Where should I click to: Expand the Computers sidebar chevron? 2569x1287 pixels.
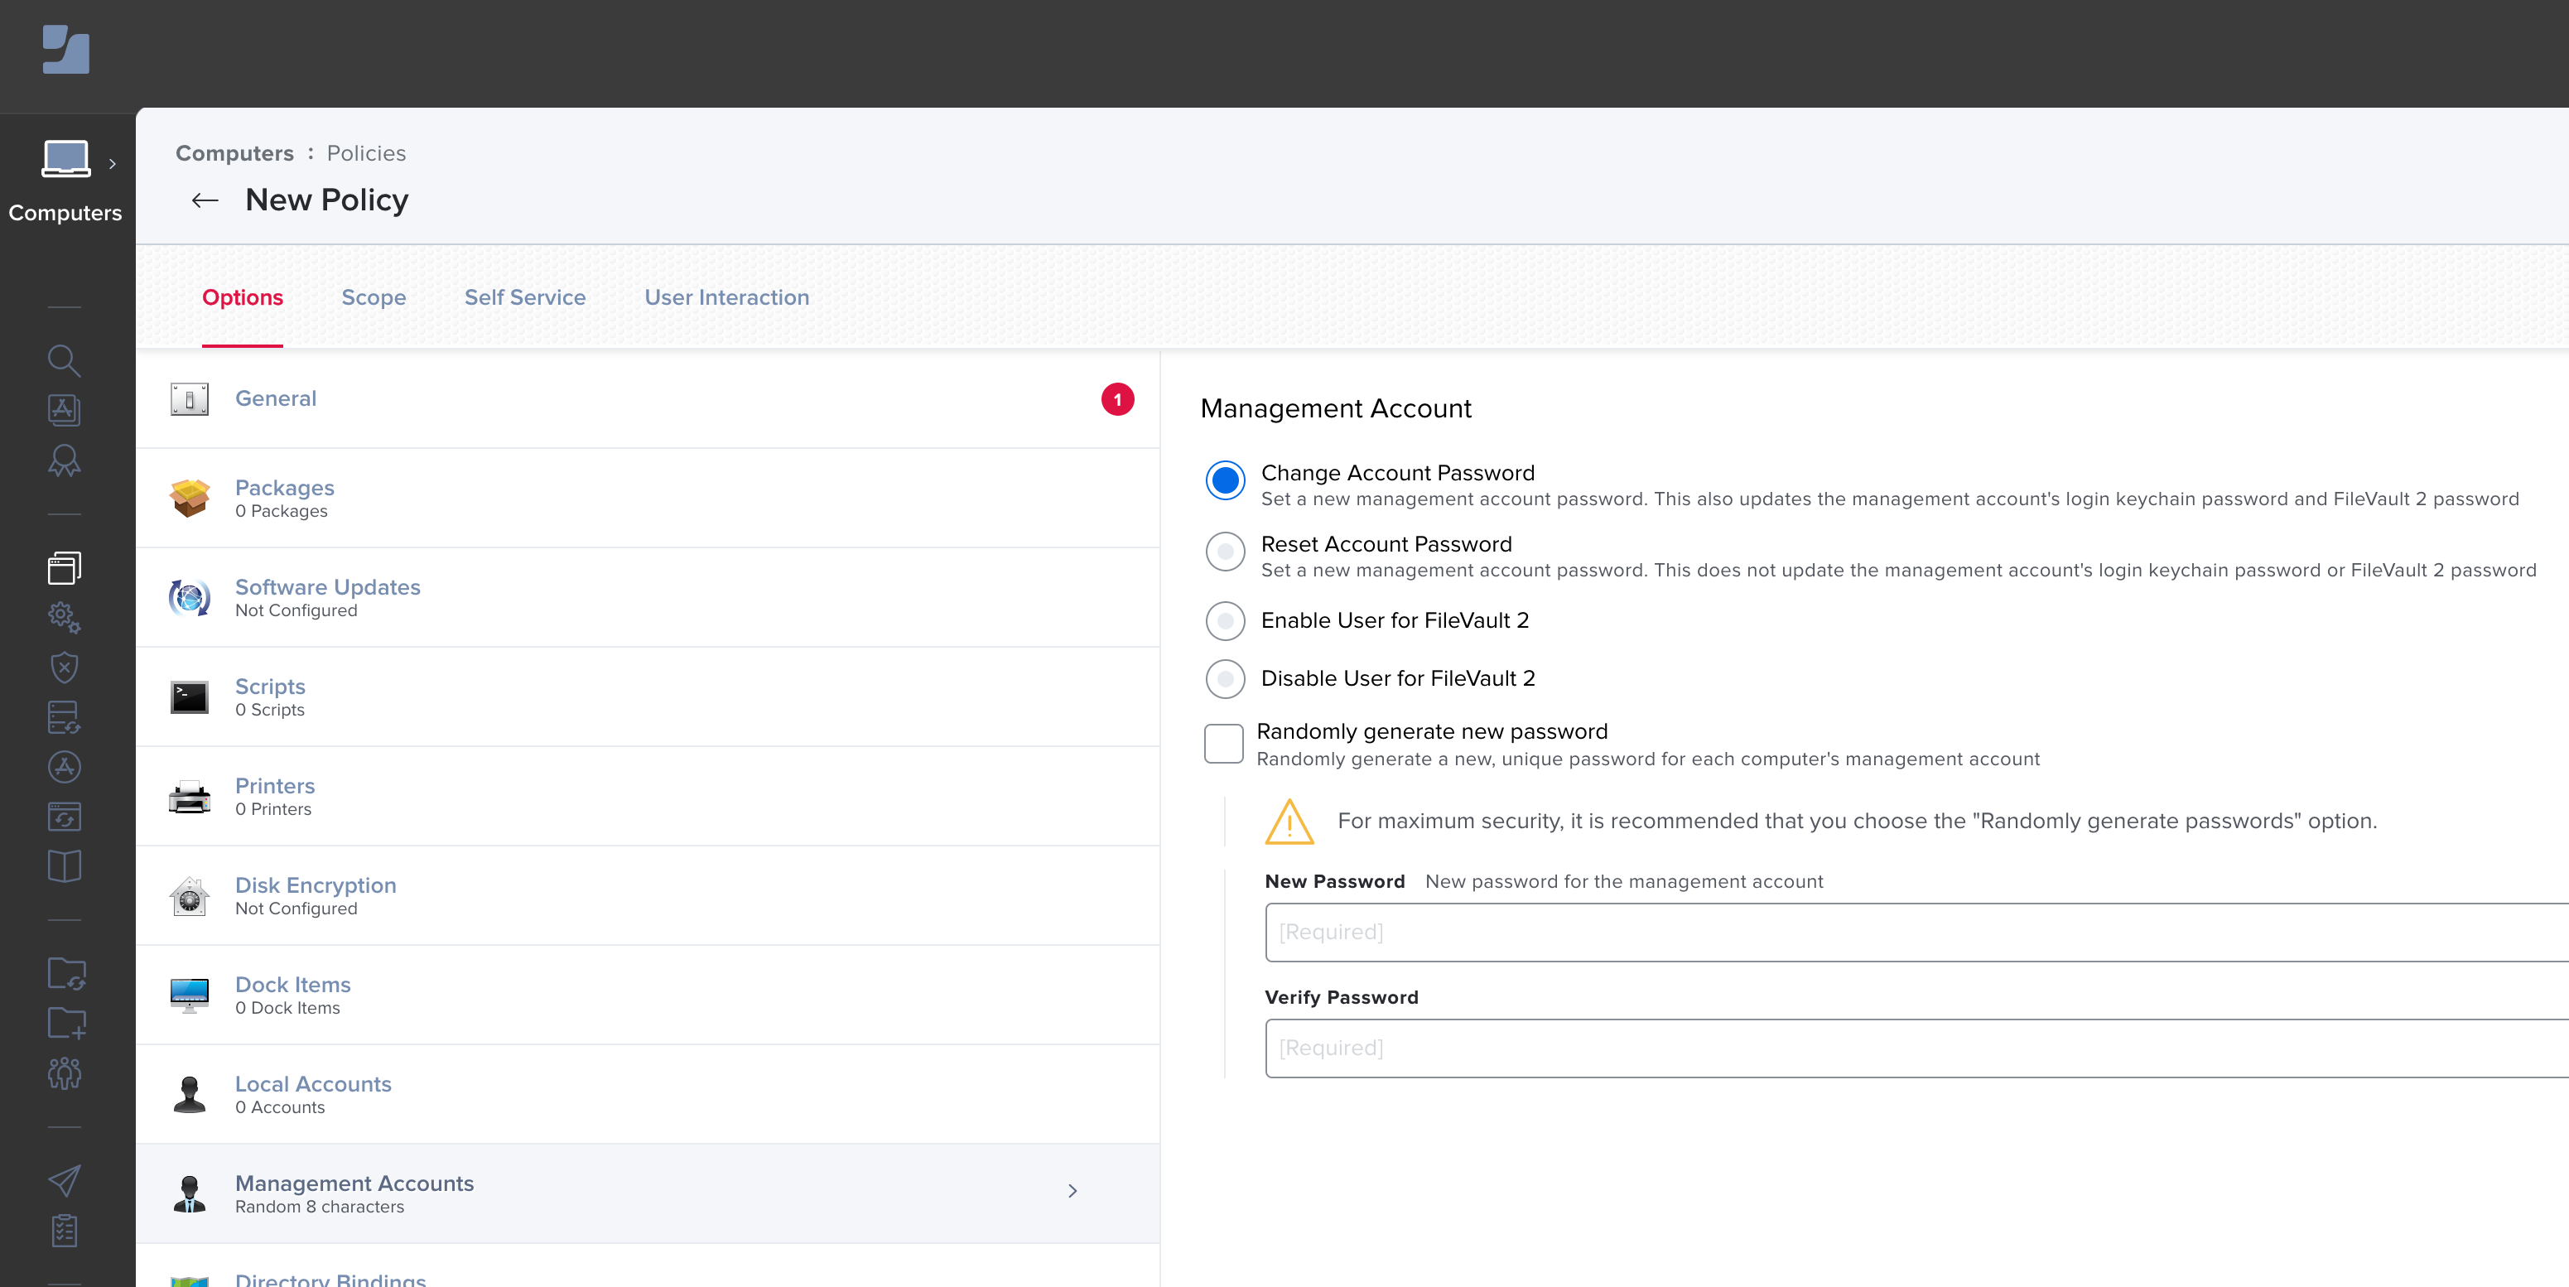113,164
